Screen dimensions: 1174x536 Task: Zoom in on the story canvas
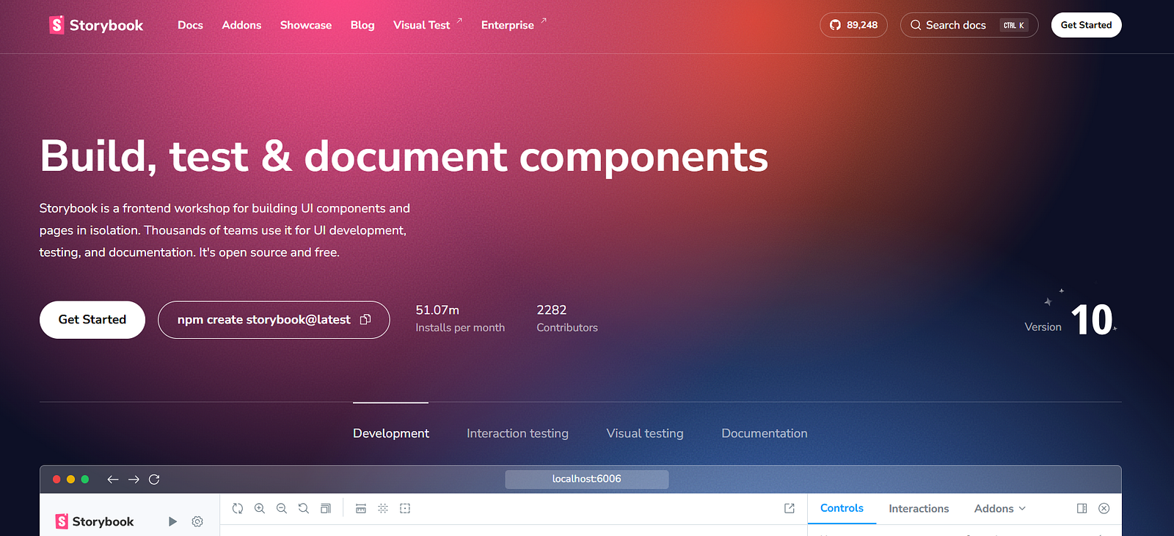[x=260, y=508]
